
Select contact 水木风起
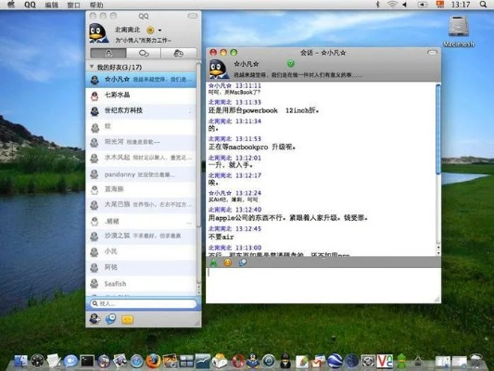point(141,158)
